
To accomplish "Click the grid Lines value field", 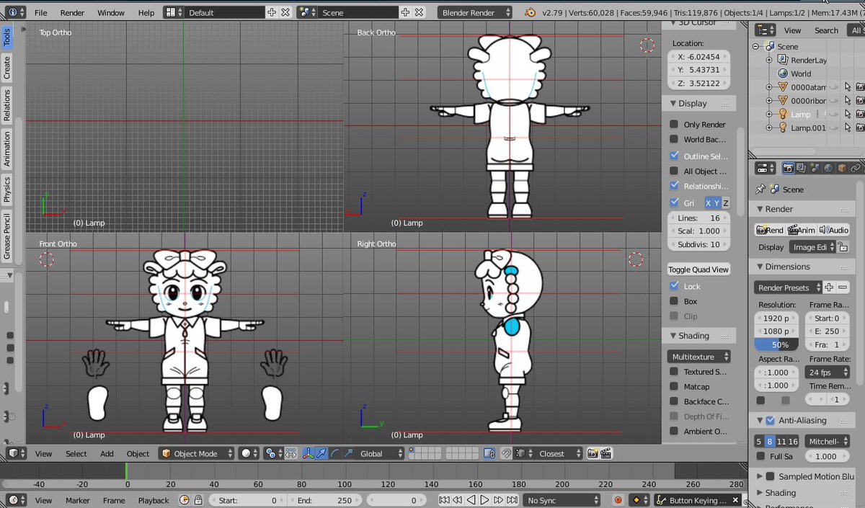I will [x=698, y=218].
